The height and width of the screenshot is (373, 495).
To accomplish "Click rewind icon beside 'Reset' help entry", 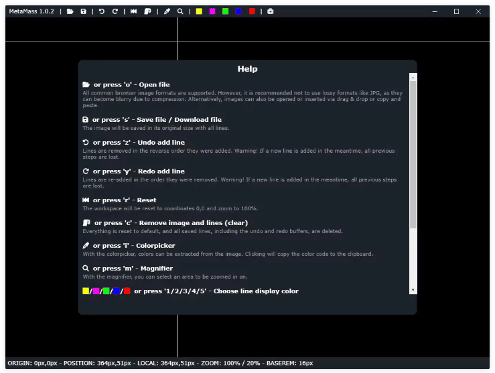I will pos(86,200).
